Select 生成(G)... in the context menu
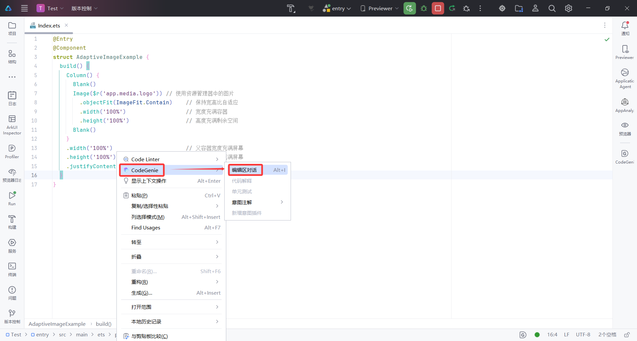Screen dimensions: 637x341 (171, 293)
